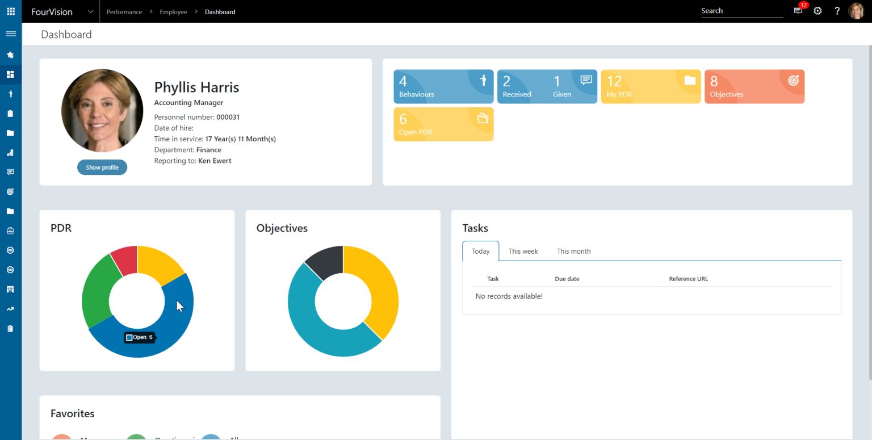Click the Favorites star icon in sidebar
The width and height of the screenshot is (872, 440).
(x=10, y=55)
